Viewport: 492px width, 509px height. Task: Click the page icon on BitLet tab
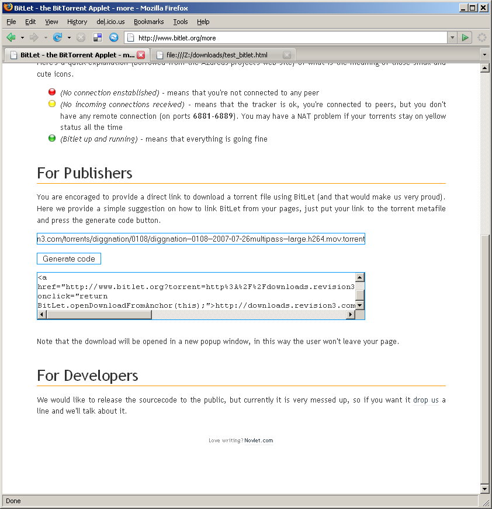13,55
